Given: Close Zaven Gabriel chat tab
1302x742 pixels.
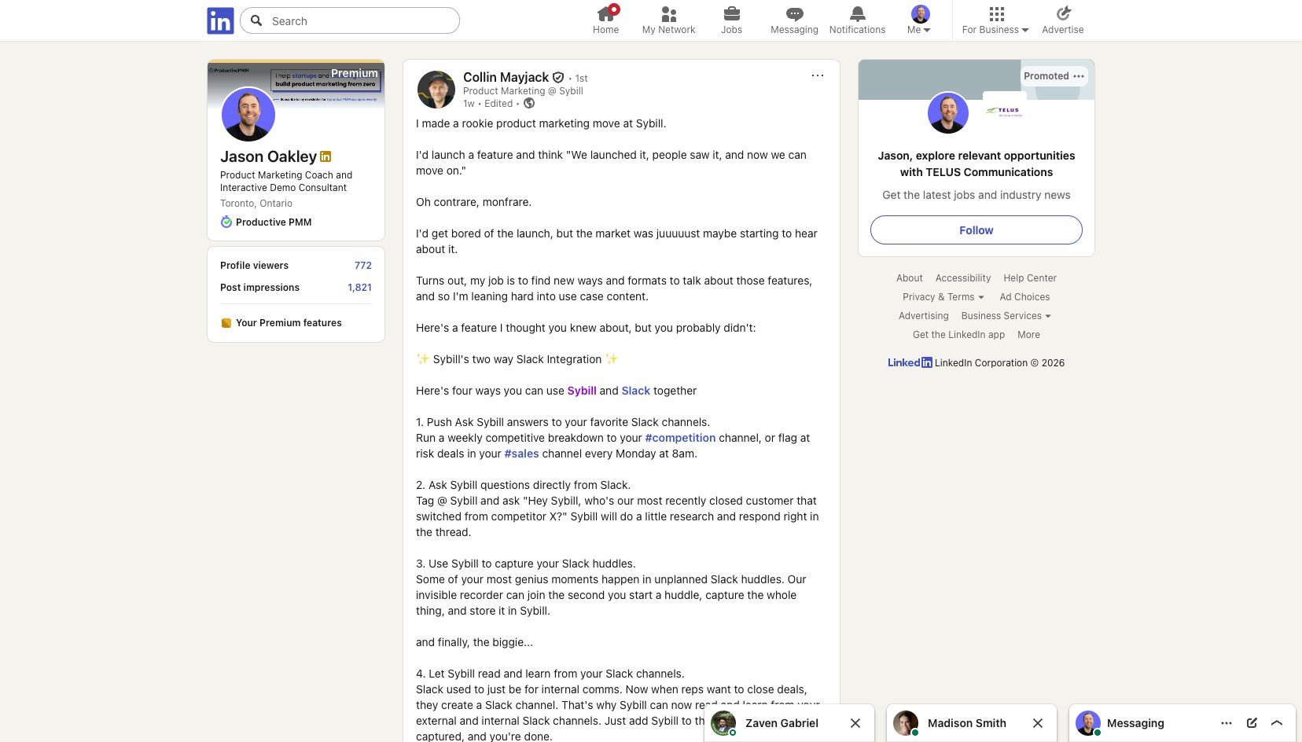Looking at the screenshot, I should 855,723.
